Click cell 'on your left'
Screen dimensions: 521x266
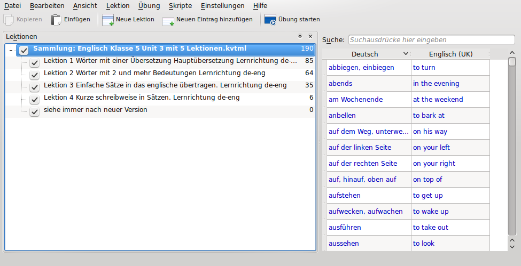tap(450, 147)
